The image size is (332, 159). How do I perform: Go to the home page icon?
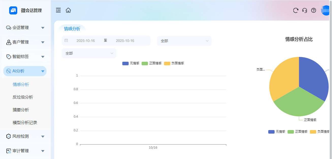pyautogui.click(x=68, y=10)
